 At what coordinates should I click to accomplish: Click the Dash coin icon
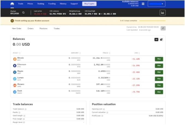click(15, 92)
